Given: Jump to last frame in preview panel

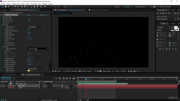Looking at the screenshot, I should pos(169,13).
